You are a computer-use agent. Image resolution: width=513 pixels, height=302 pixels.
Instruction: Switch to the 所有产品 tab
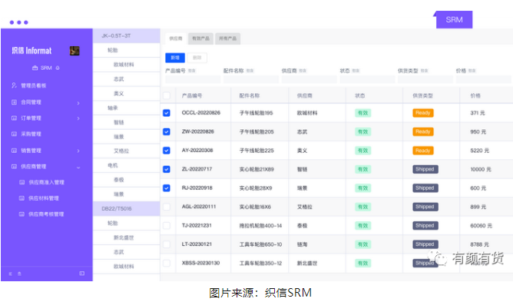[228, 38]
